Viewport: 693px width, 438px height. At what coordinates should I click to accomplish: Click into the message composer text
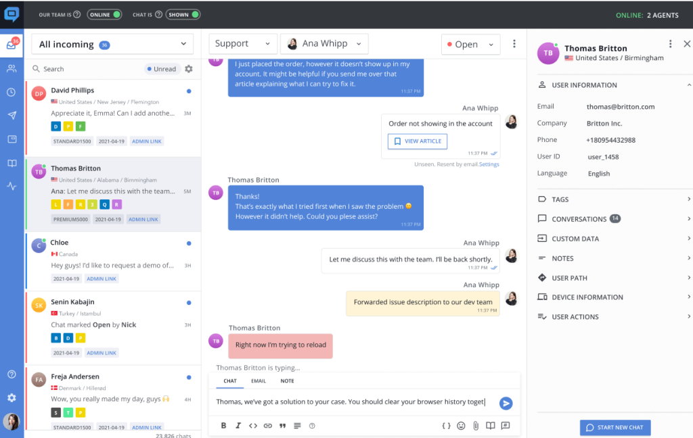click(x=350, y=401)
